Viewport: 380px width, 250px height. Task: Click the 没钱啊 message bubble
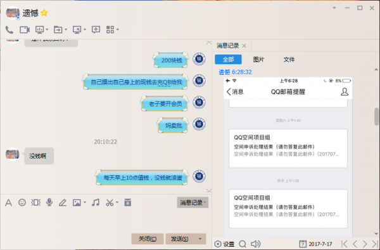pos(39,156)
